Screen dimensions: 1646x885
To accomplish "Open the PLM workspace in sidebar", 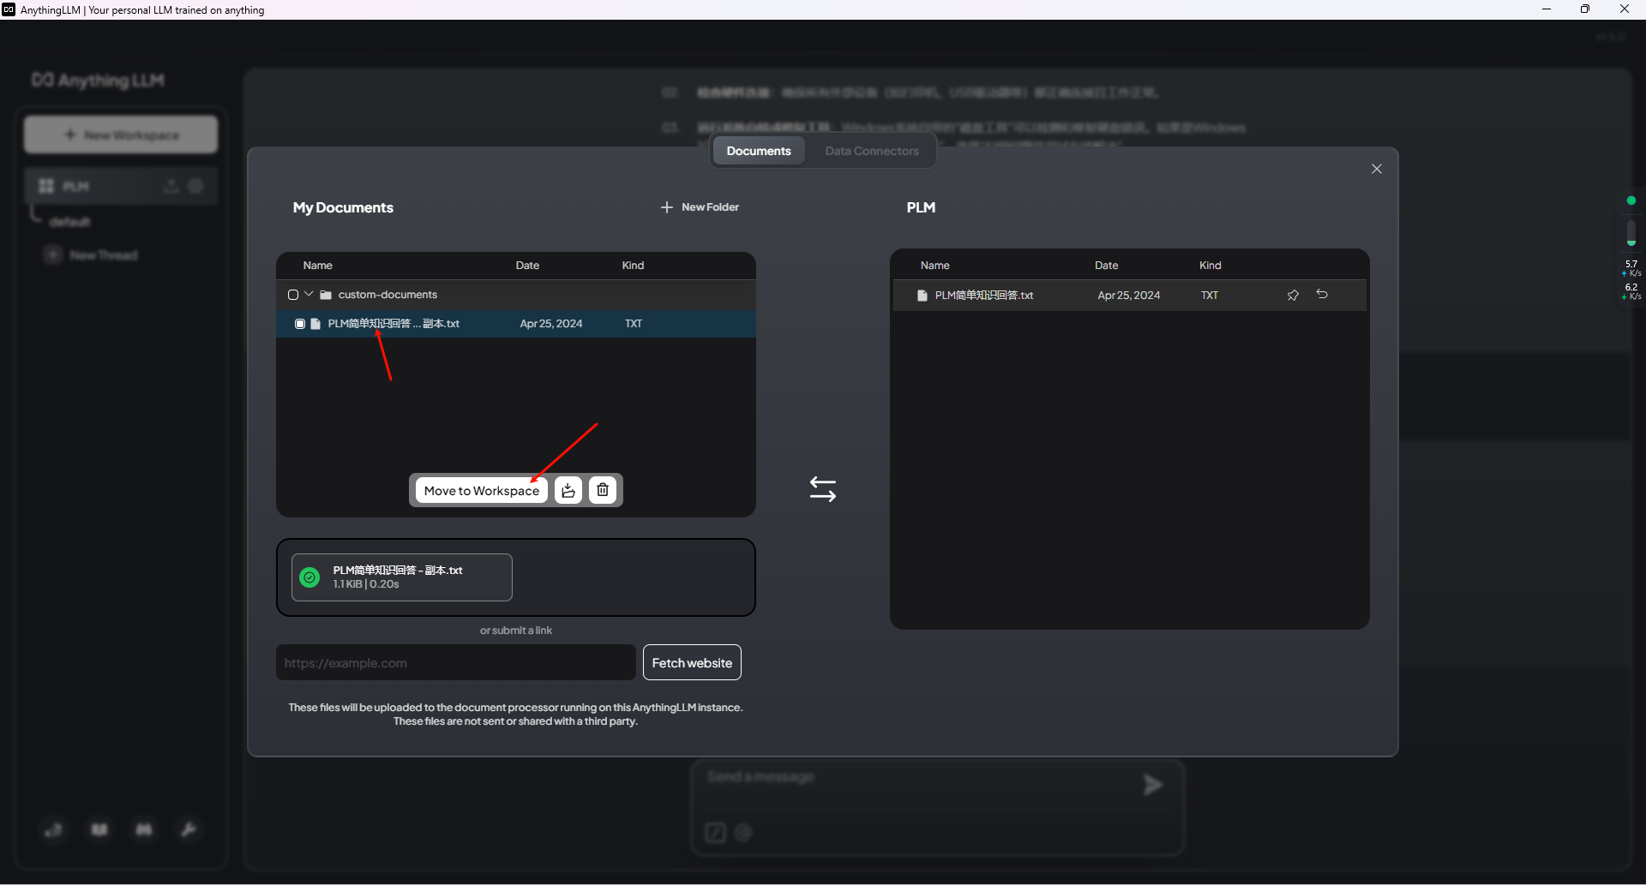I will [121, 186].
